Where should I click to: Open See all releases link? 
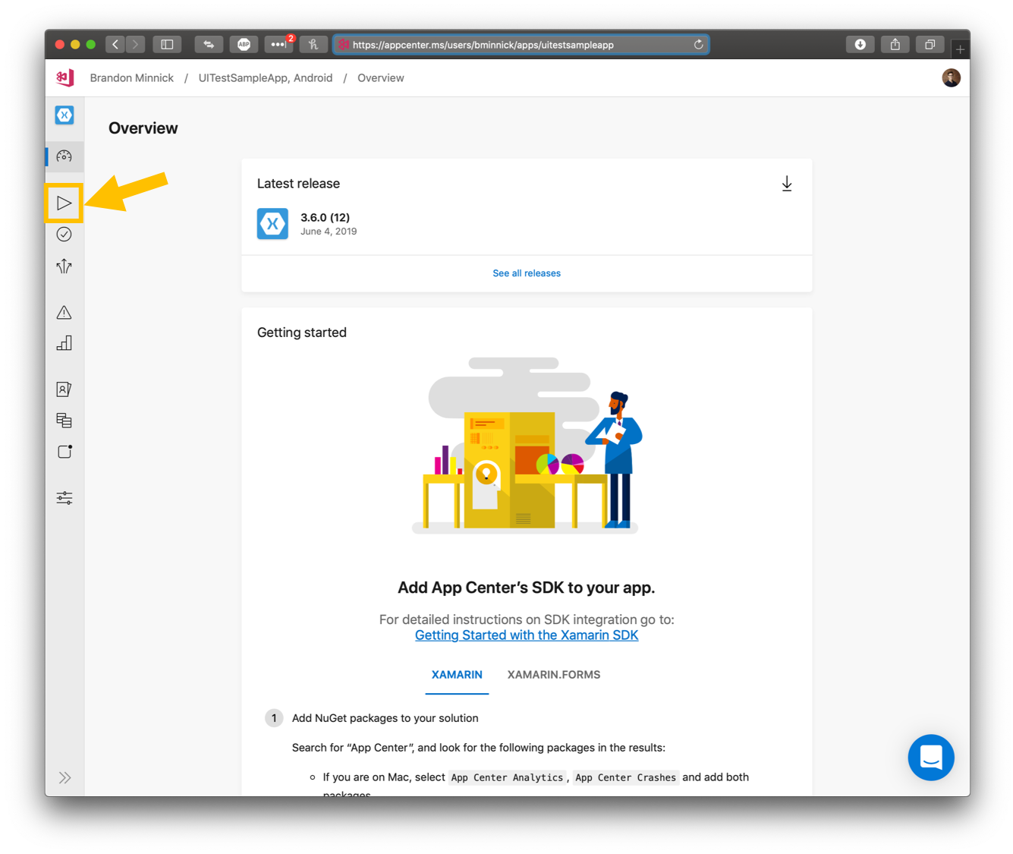coord(527,273)
